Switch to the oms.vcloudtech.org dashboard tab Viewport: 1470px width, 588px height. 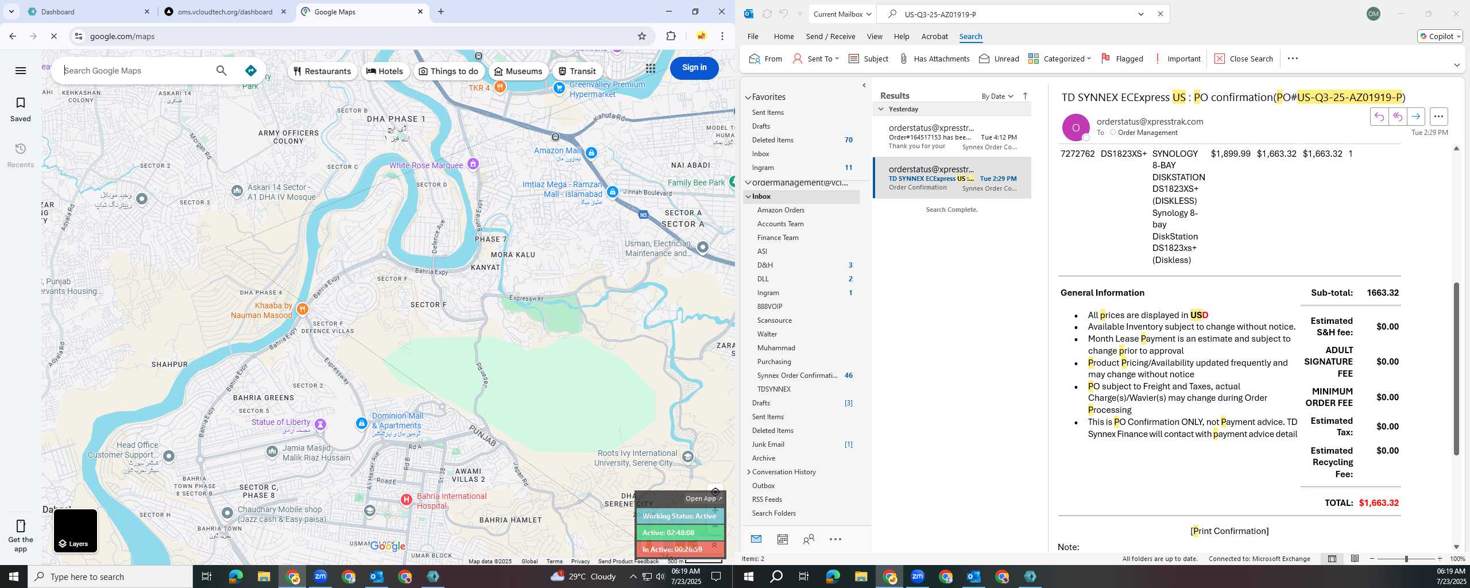225,11
